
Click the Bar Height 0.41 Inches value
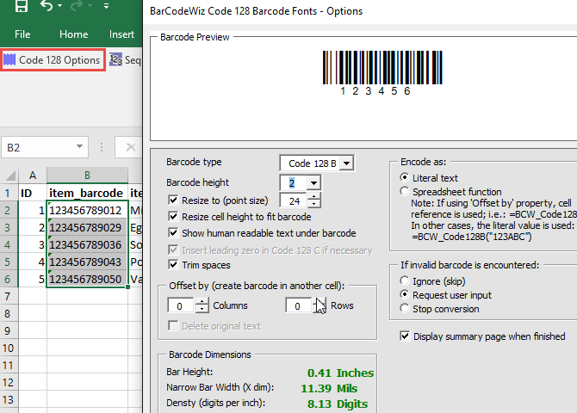point(340,373)
